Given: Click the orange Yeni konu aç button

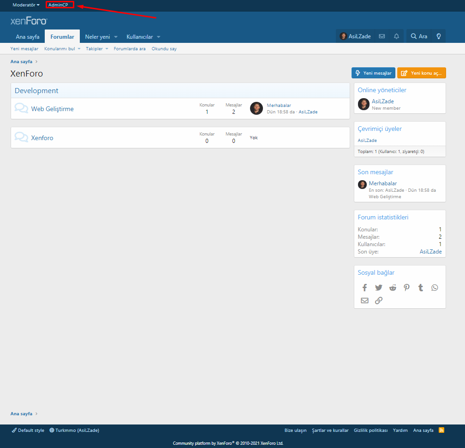Looking at the screenshot, I should (x=422, y=73).
